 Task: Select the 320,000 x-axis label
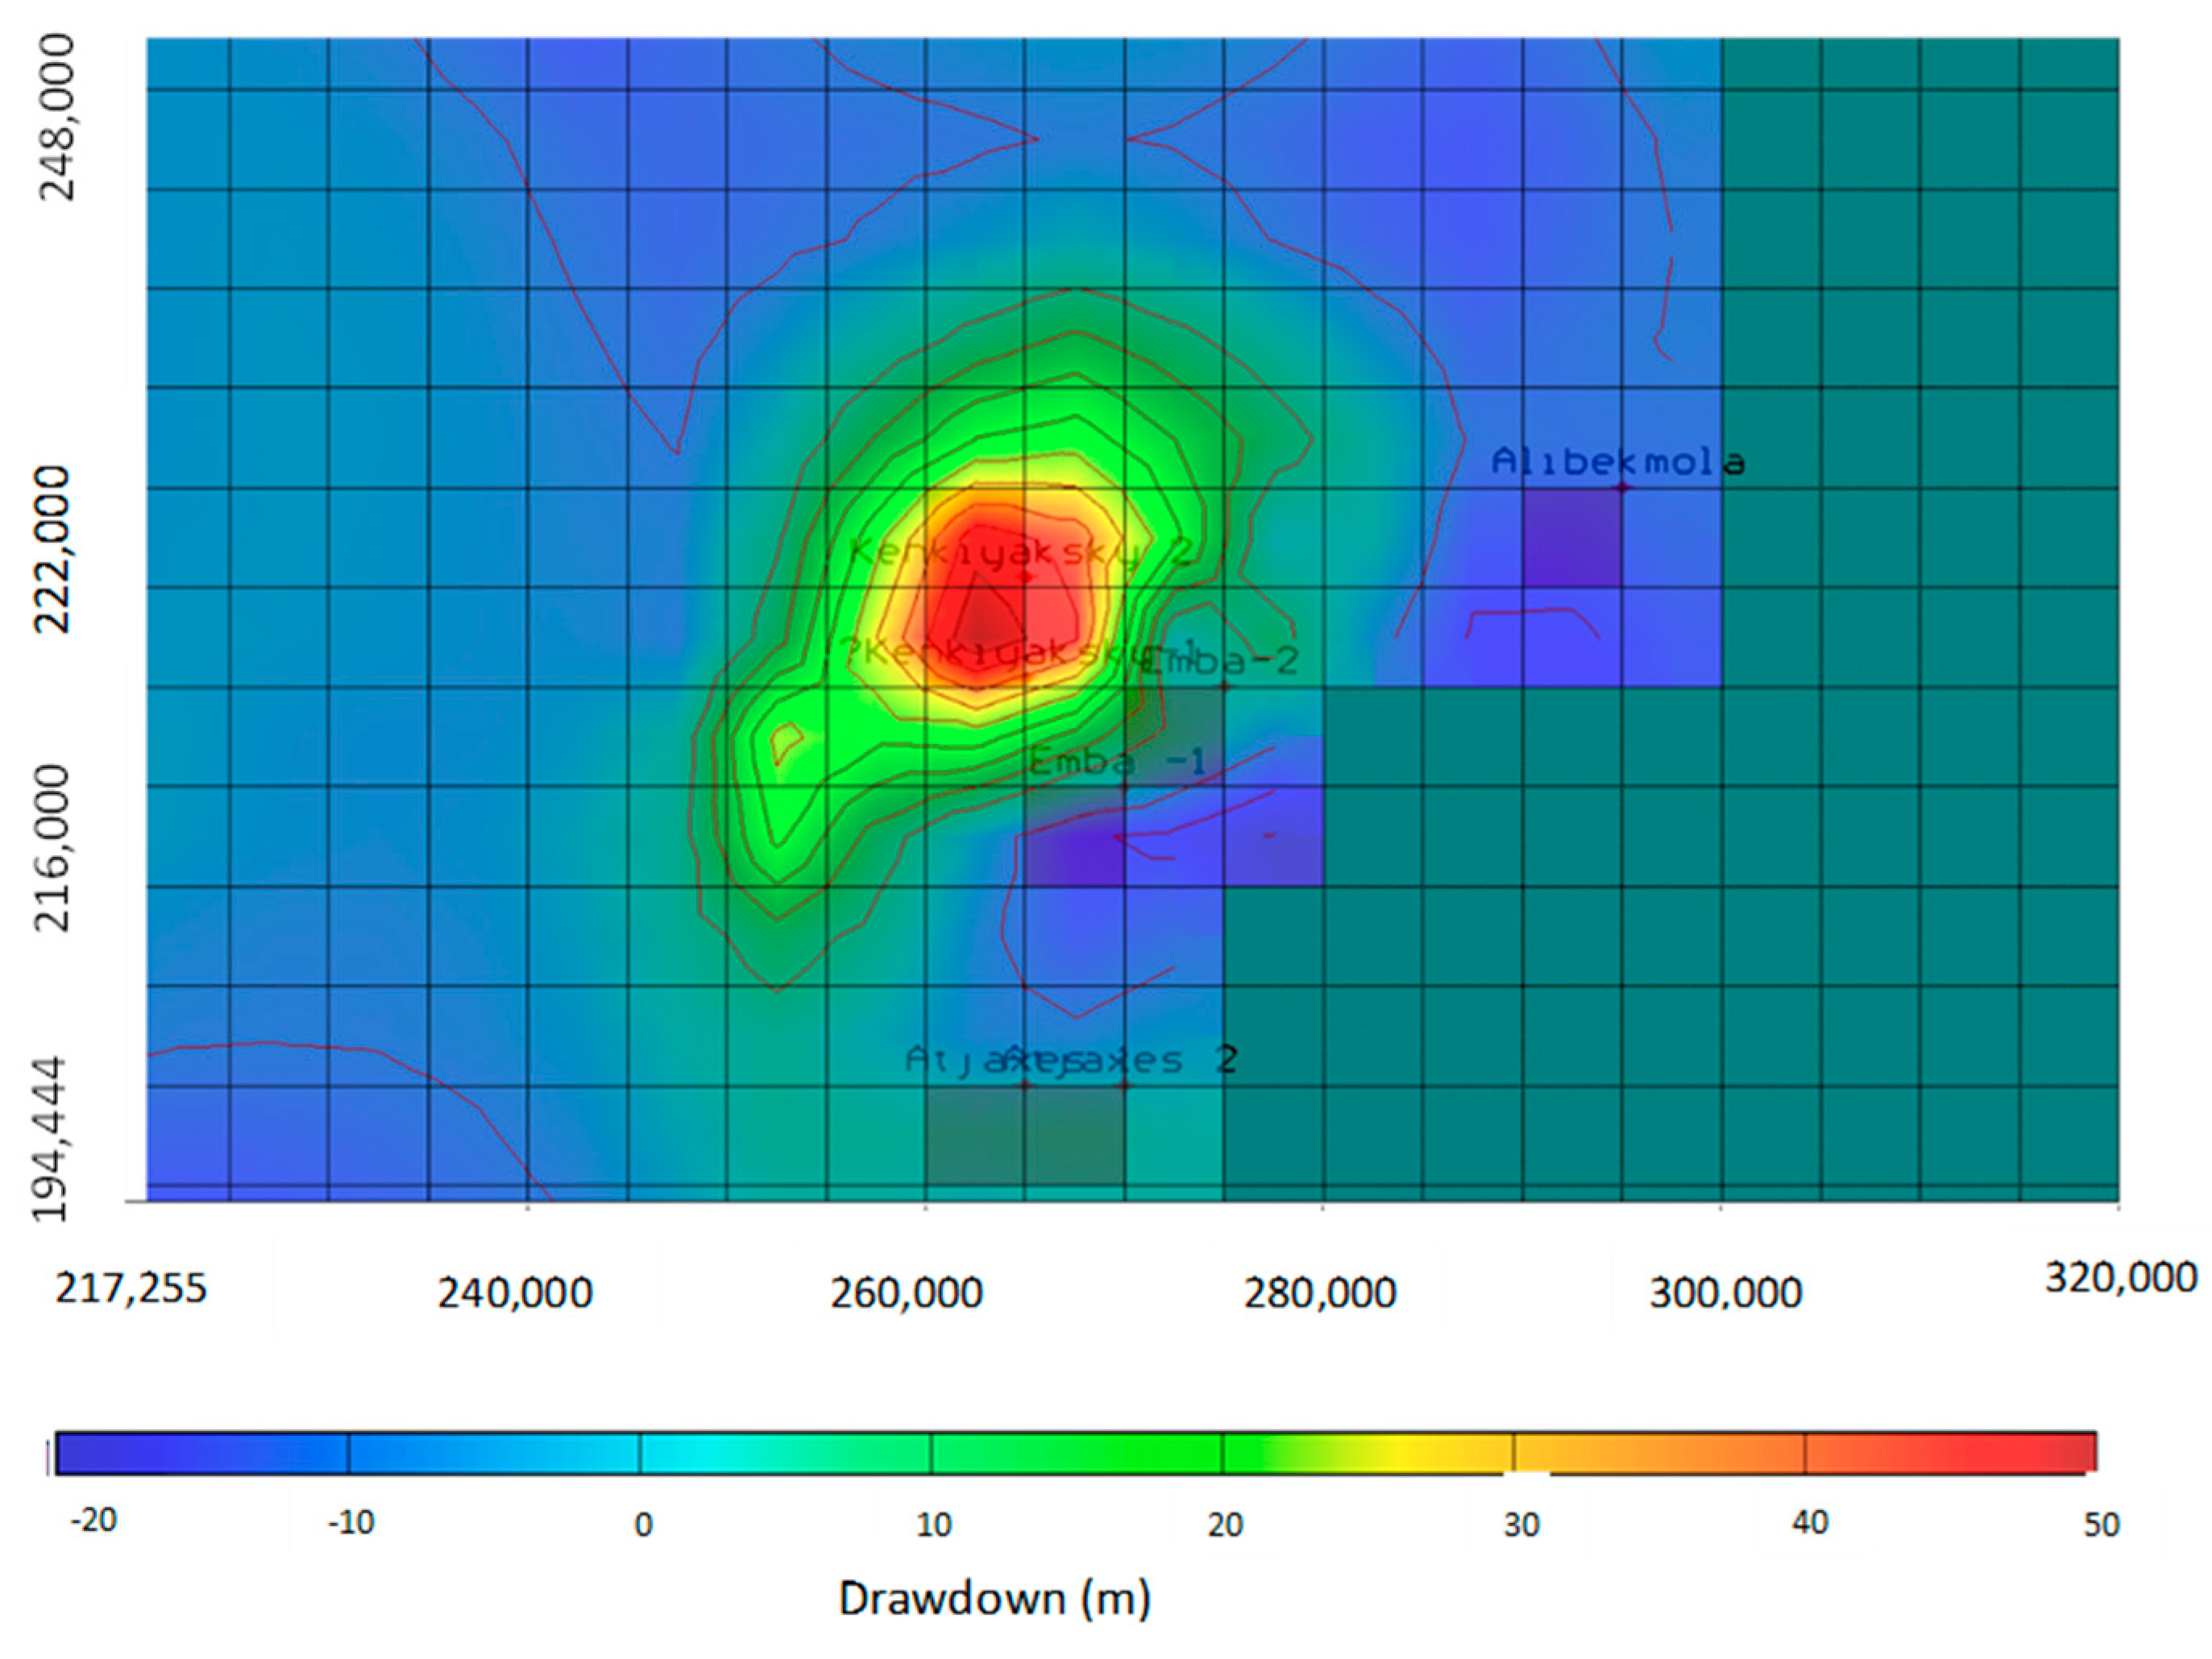point(2121,1278)
